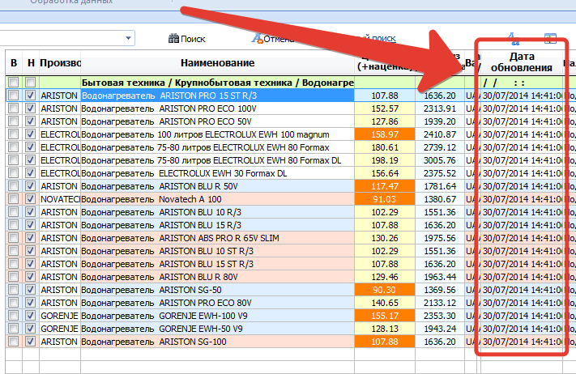Select the category row Бытовая техника / Крупнобытовая техника

click(217, 83)
